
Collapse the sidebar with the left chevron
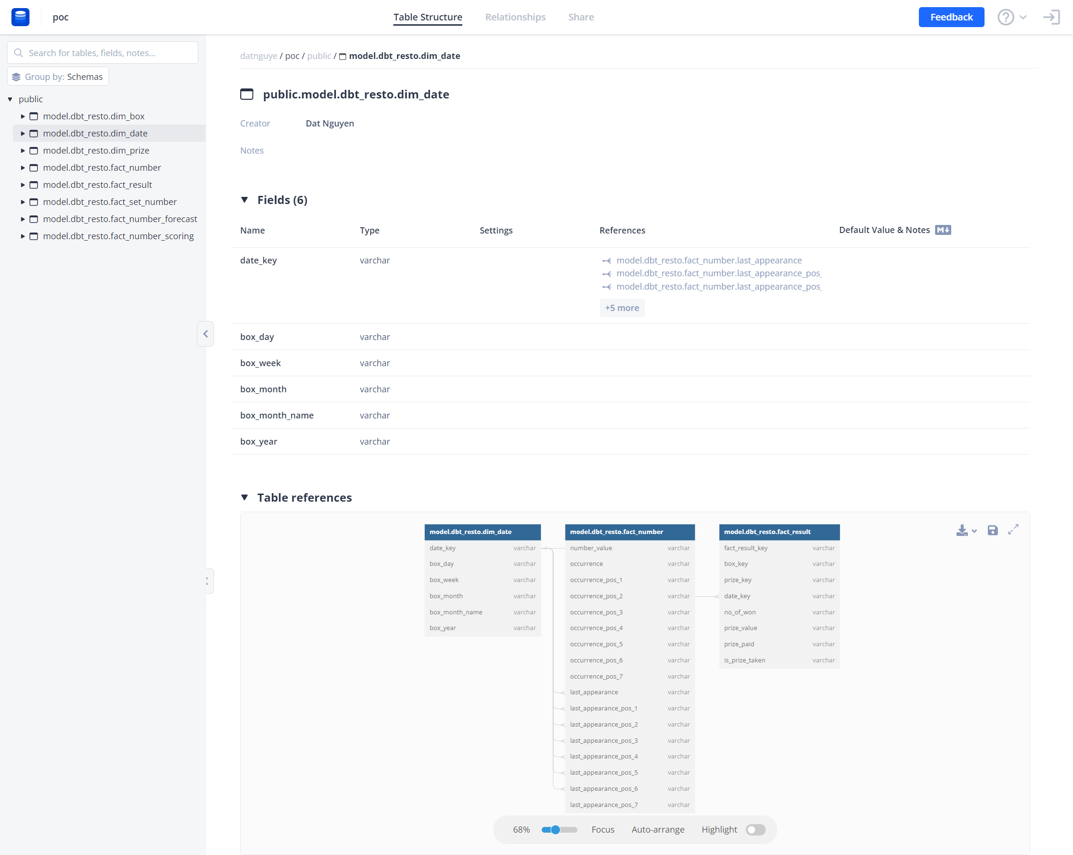pyautogui.click(x=205, y=333)
